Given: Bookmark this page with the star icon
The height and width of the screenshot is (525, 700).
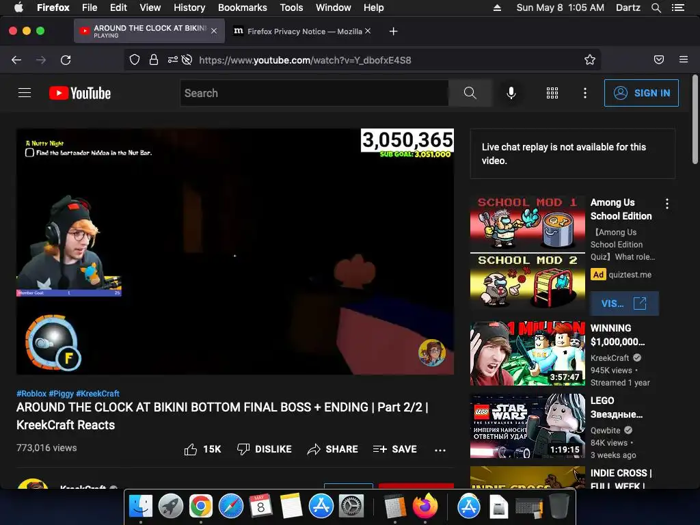Looking at the screenshot, I should click(590, 60).
